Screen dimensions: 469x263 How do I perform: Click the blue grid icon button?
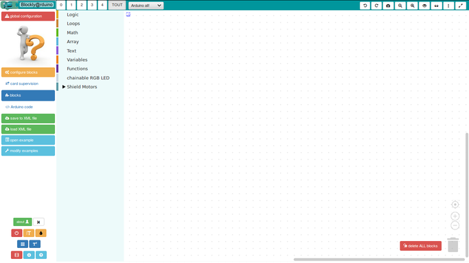(x=23, y=244)
